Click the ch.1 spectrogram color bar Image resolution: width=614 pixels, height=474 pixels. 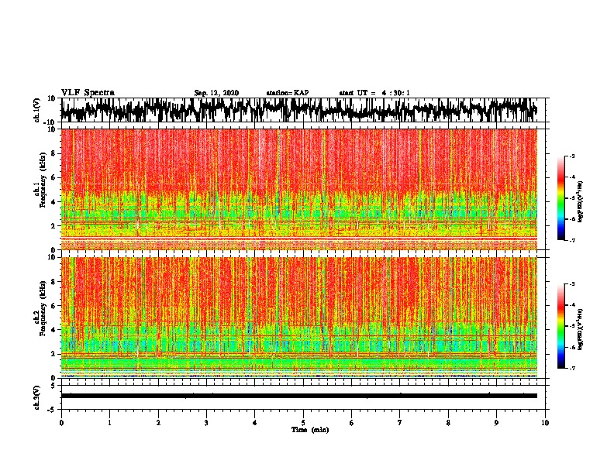pyautogui.click(x=561, y=198)
